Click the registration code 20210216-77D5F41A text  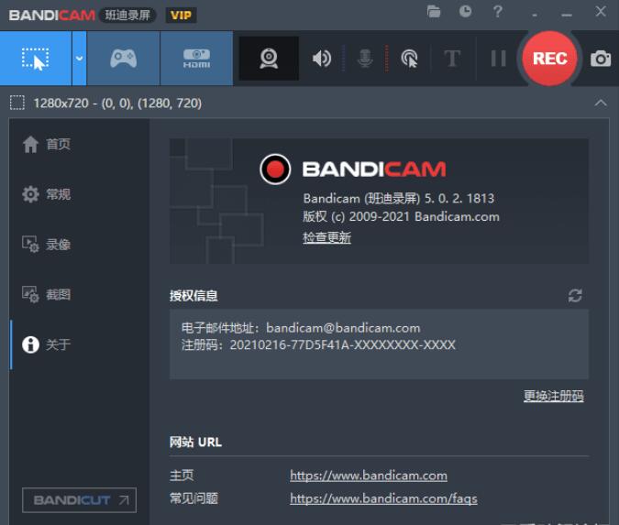pyautogui.click(x=343, y=345)
